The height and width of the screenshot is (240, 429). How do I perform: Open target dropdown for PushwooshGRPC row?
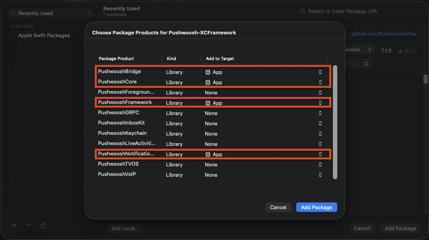tap(320, 113)
